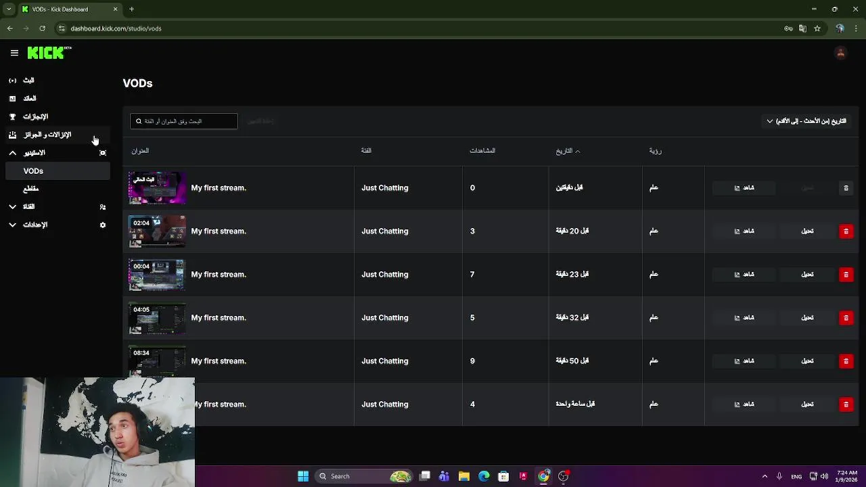Click the browser address bar URL
The height and width of the screenshot is (487, 866).
116,28
